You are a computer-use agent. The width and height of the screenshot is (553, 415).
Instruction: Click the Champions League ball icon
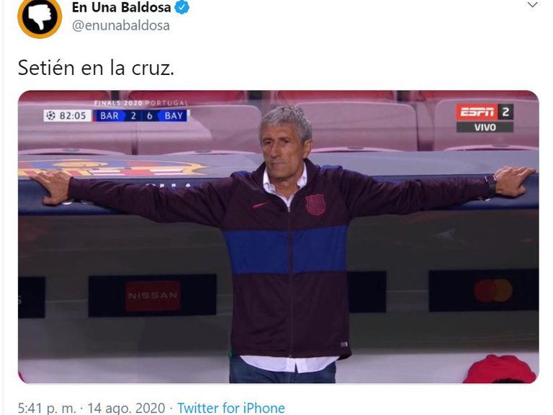tap(51, 116)
